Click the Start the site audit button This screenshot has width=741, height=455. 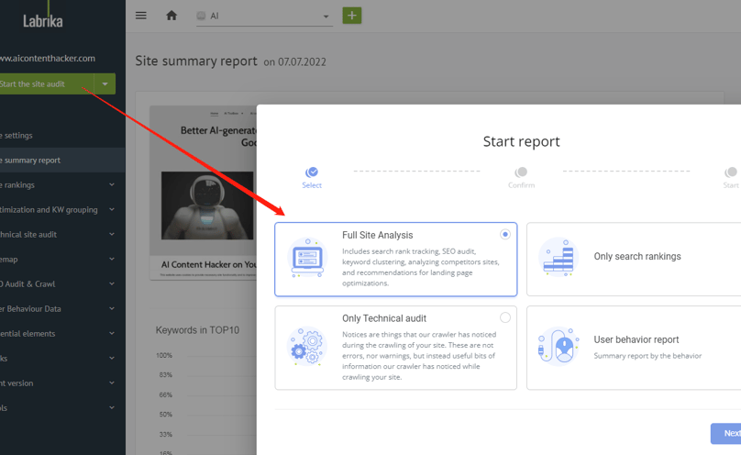pos(46,84)
